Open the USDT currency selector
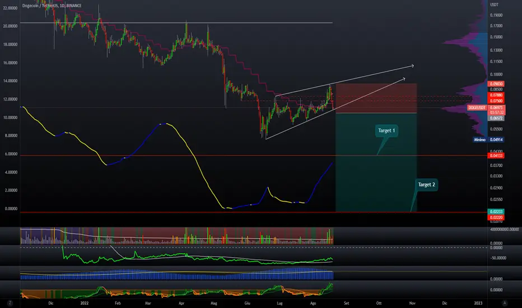Viewport: 522px width, 308px height. tap(495, 4)
